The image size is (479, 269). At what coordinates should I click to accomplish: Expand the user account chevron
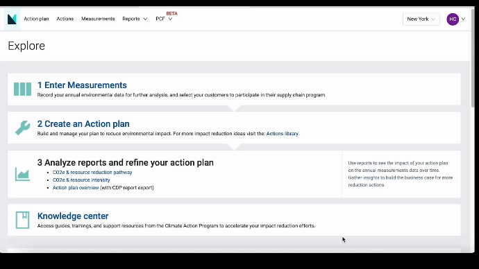coord(464,19)
